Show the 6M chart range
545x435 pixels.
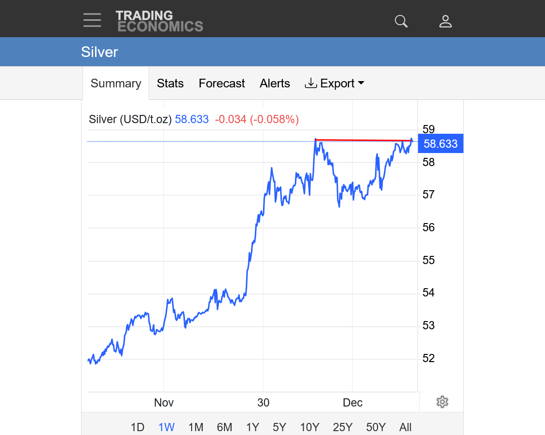224,427
